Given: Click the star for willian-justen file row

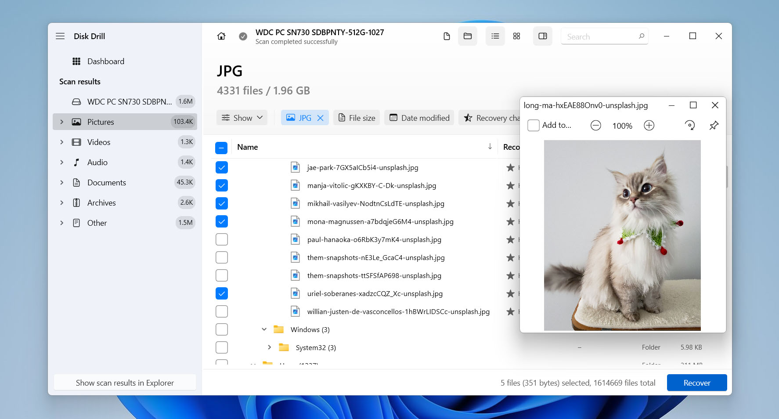Looking at the screenshot, I should [x=510, y=311].
